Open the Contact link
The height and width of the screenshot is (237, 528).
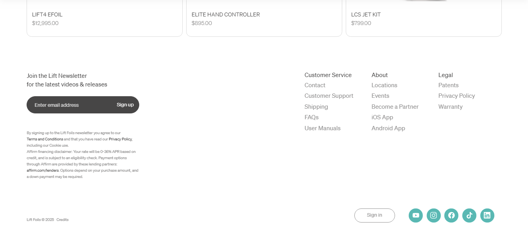point(315,85)
